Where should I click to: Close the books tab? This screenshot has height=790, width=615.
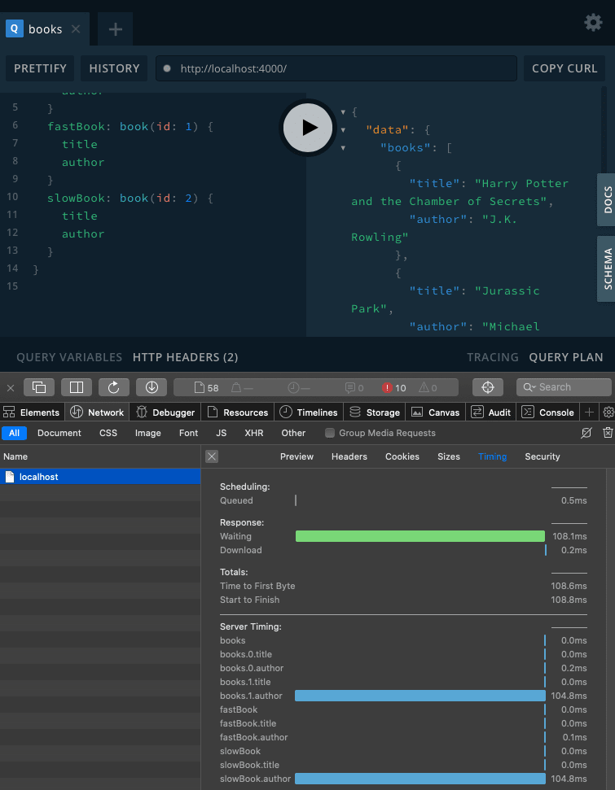[x=76, y=29]
